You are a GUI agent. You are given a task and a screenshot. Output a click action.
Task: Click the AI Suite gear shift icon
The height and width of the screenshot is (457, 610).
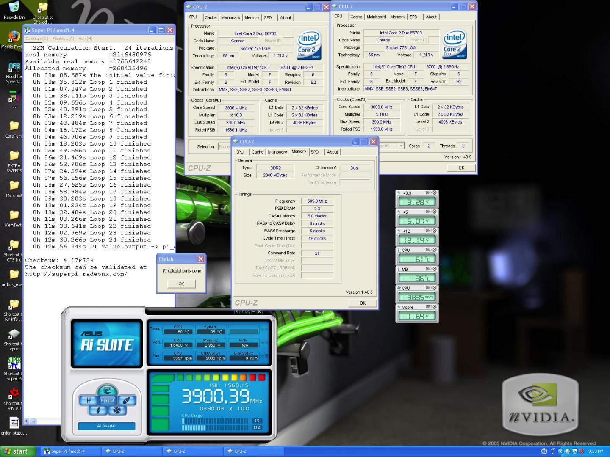89,400
